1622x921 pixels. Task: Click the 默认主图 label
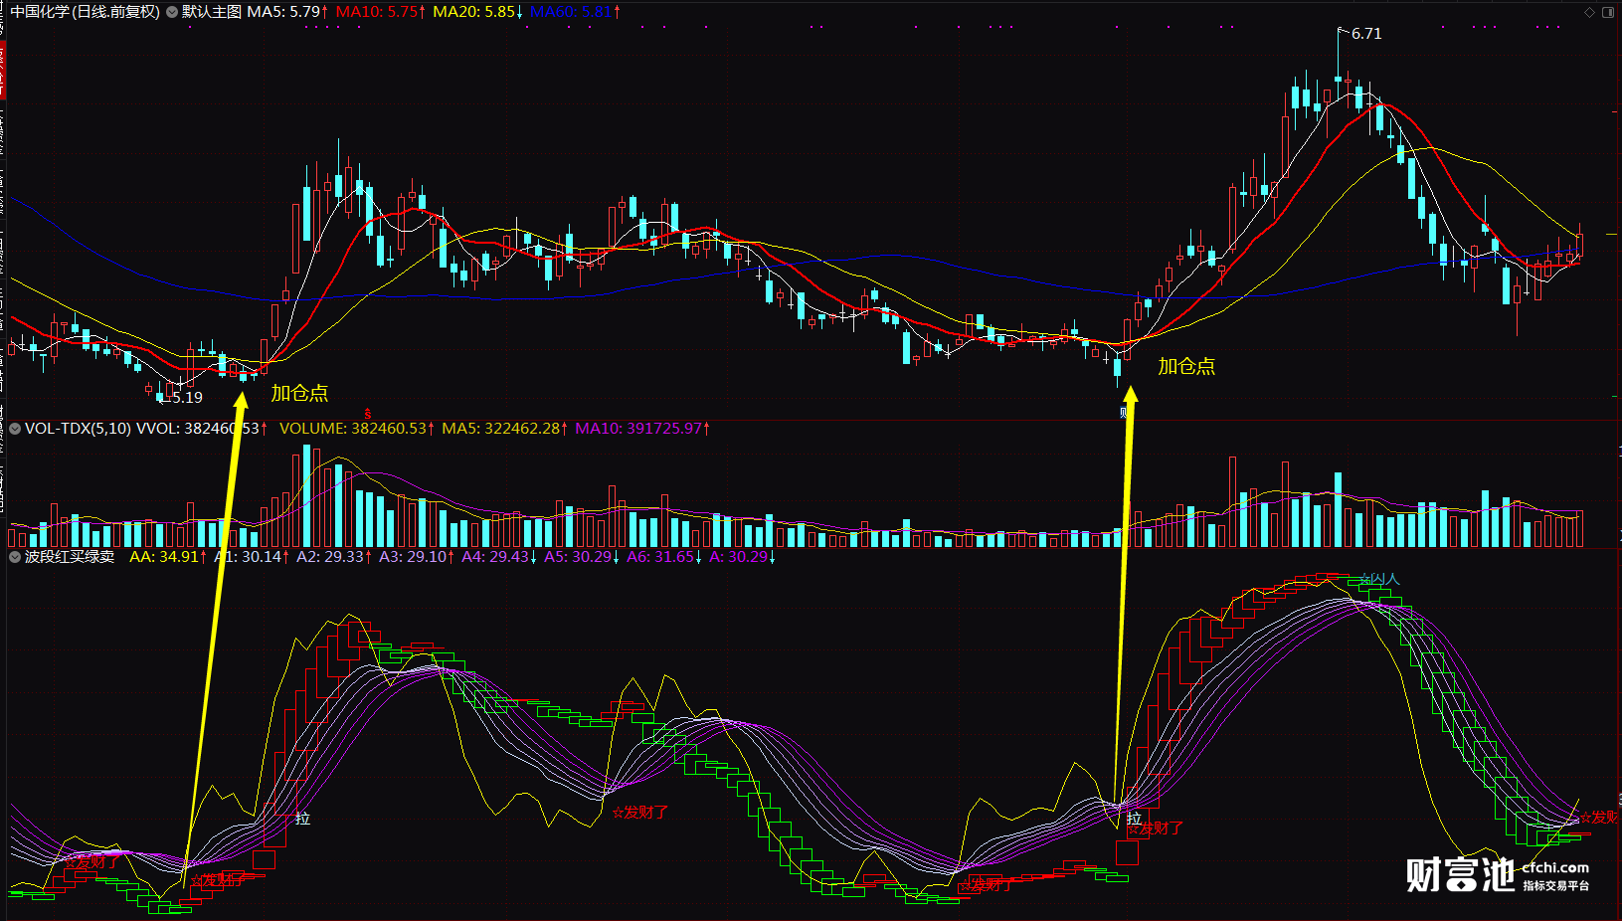212,12
